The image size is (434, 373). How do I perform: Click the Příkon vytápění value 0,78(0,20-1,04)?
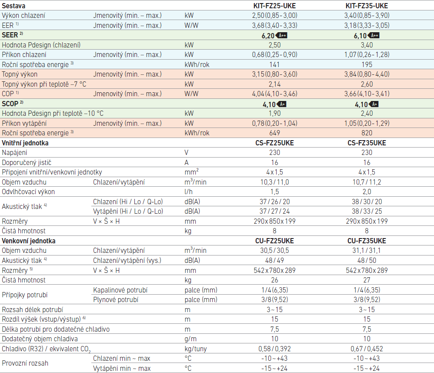point(274,123)
